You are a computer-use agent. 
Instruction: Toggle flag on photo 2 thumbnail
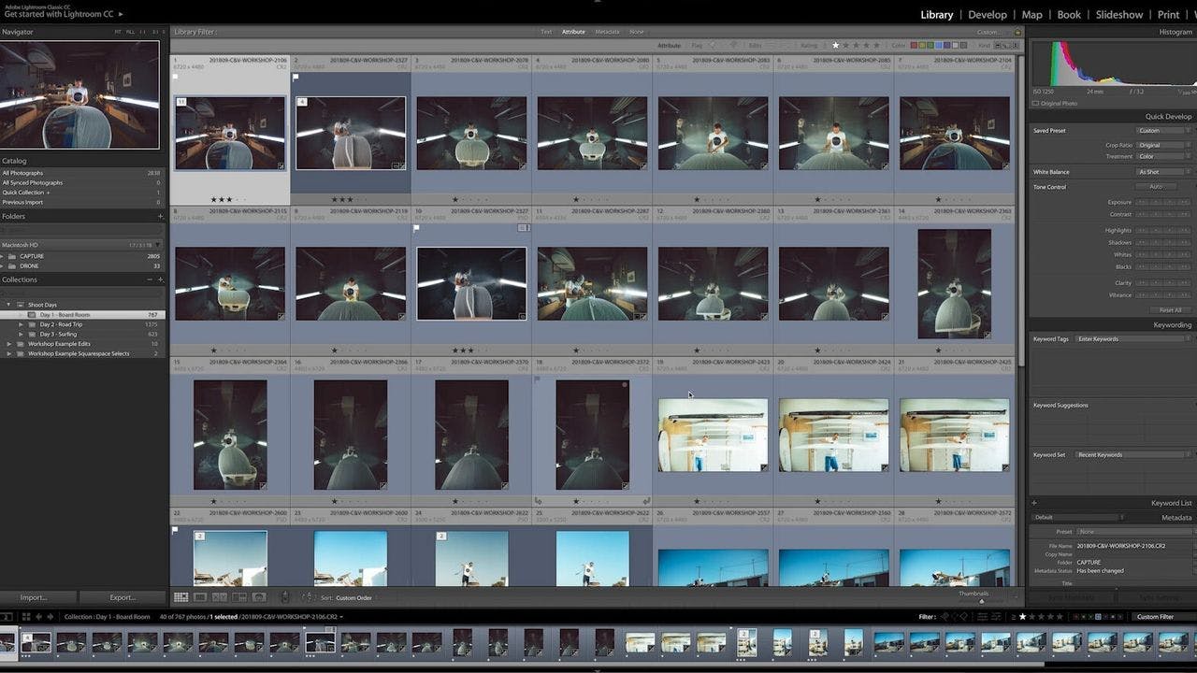296,77
